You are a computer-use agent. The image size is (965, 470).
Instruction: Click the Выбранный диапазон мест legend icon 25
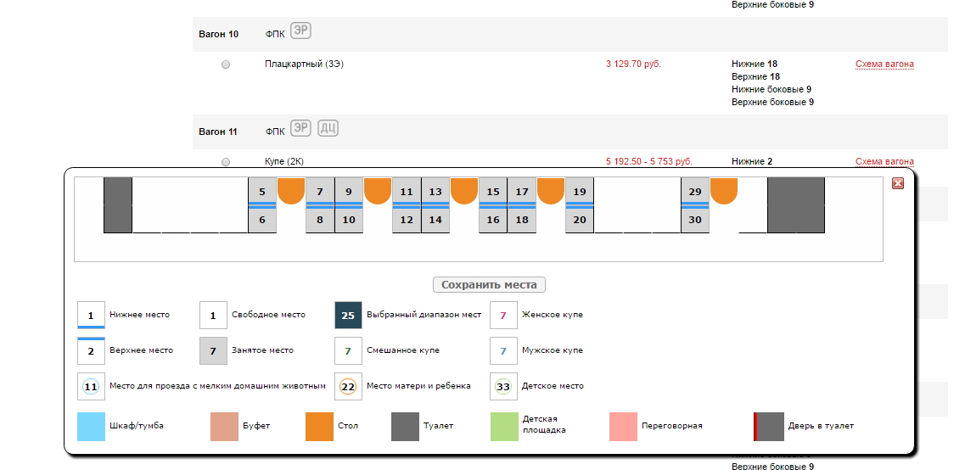coord(348,315)
